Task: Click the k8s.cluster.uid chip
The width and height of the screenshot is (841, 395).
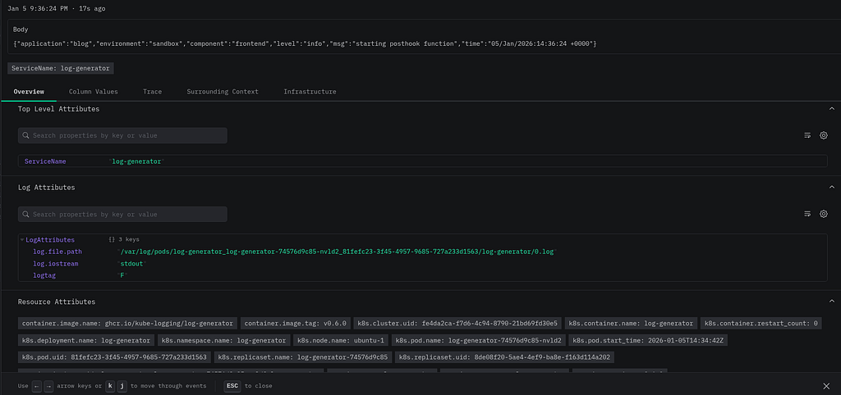Action: tap(457, 323)
